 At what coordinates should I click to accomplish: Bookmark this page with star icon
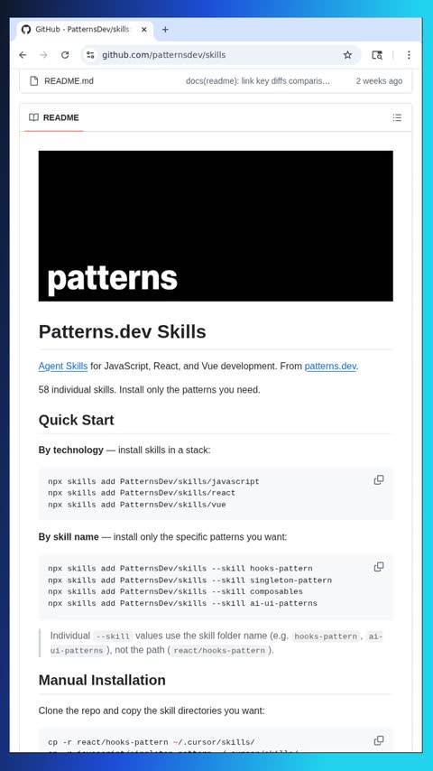tap(347, 55)
